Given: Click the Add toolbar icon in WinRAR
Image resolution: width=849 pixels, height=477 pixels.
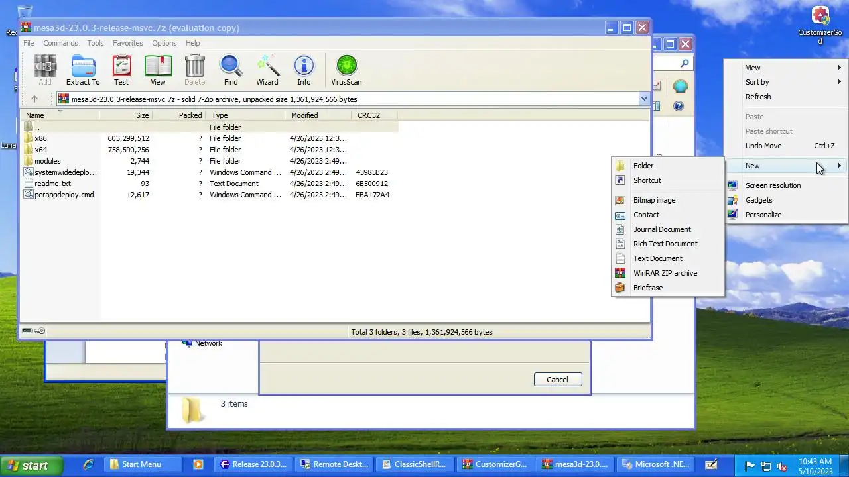Looking at the screenshot, I should (x=45, y=70).
